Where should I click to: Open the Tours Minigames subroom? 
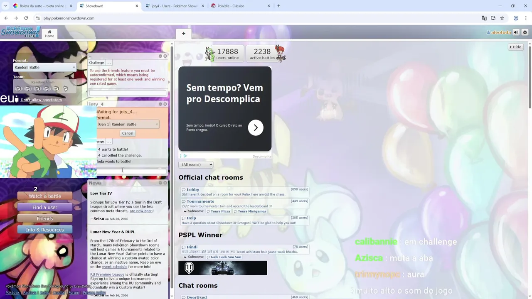coord(250,211)
